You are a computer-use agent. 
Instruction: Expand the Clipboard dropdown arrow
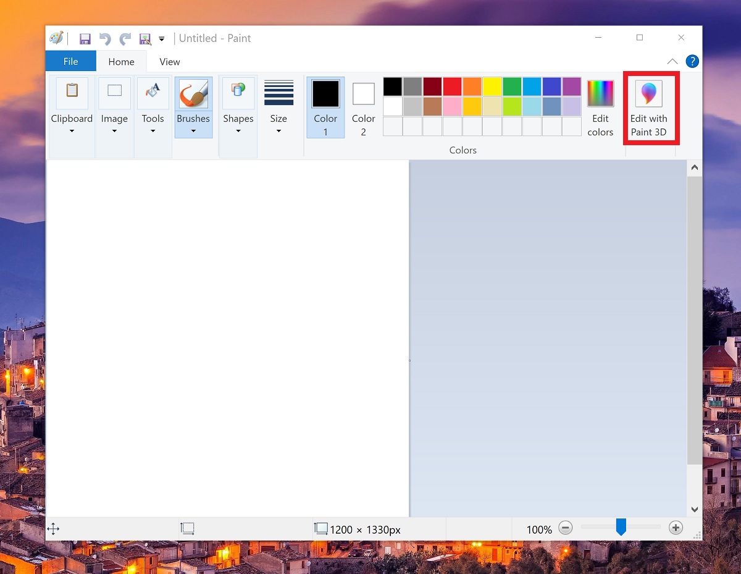coord(72,131)
